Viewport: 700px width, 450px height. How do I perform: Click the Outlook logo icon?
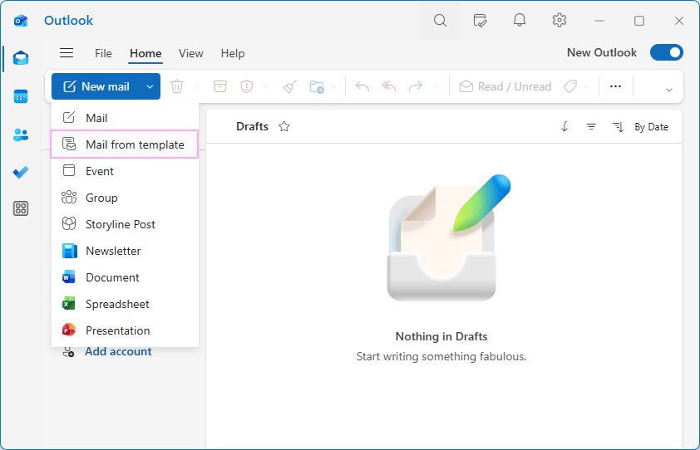(21, 21)
